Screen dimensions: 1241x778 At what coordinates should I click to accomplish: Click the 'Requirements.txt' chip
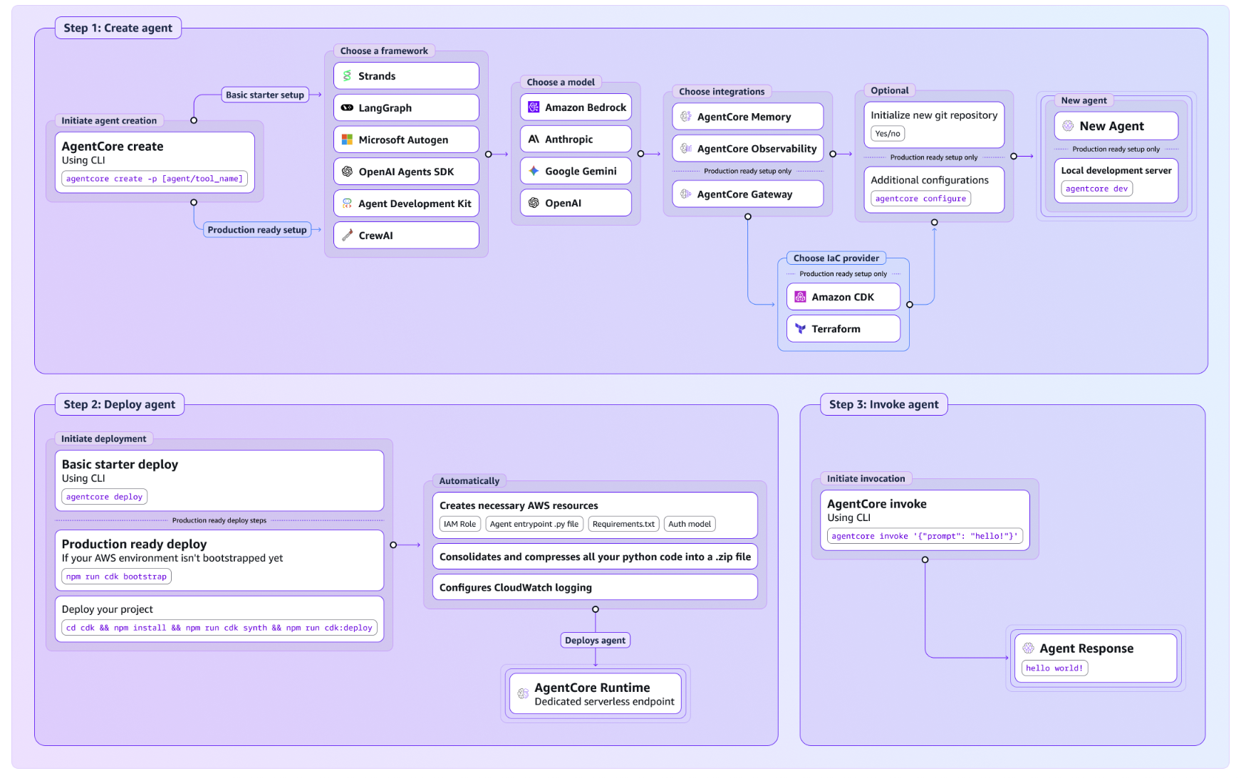pos(623,524)
